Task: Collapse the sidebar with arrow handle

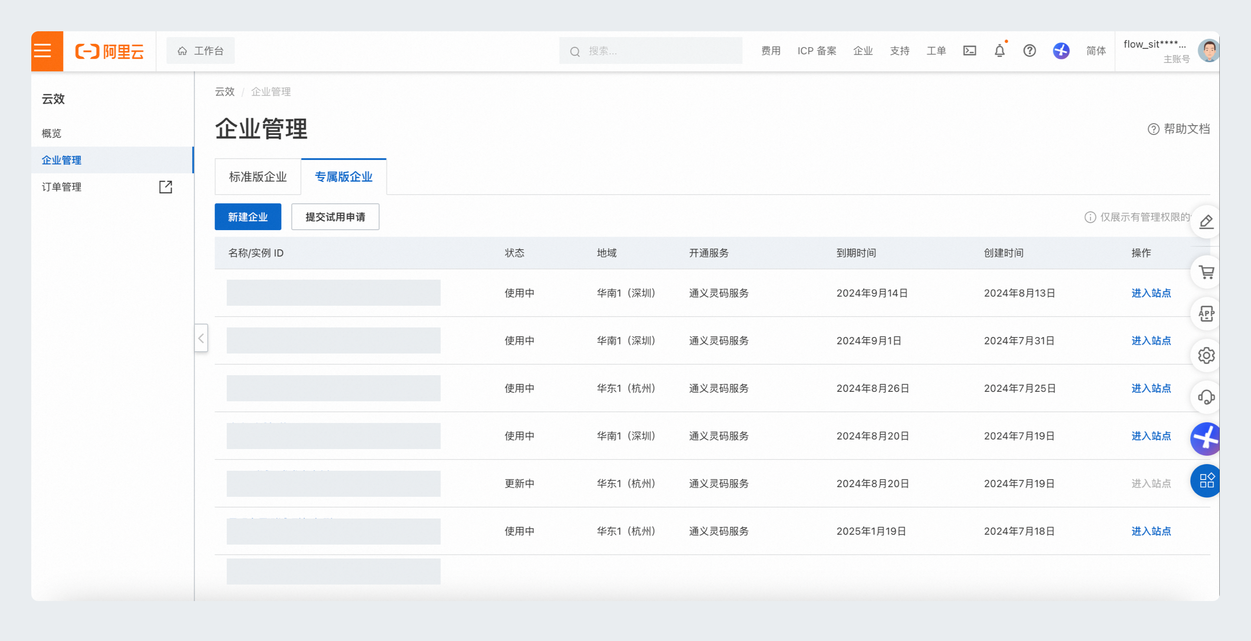Action: click(x=201, y=337)
